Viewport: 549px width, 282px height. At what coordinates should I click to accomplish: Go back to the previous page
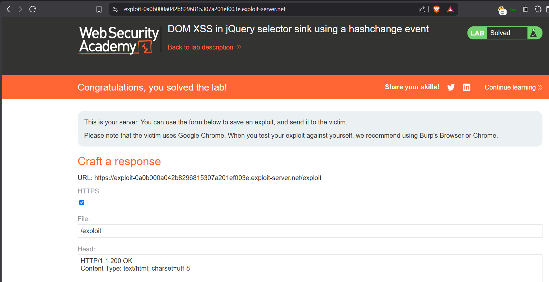pos(9,9)
